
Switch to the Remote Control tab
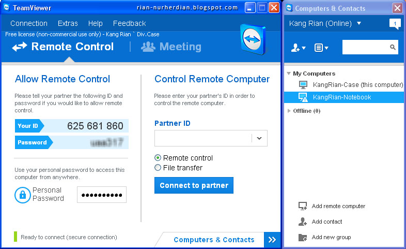pos(63,47)
